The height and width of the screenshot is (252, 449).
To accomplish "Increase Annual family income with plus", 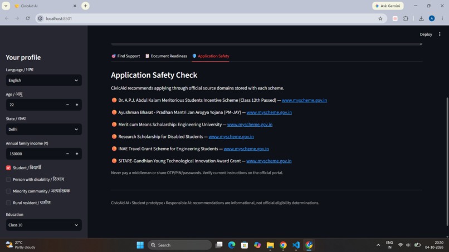I will tap(77, 154).
